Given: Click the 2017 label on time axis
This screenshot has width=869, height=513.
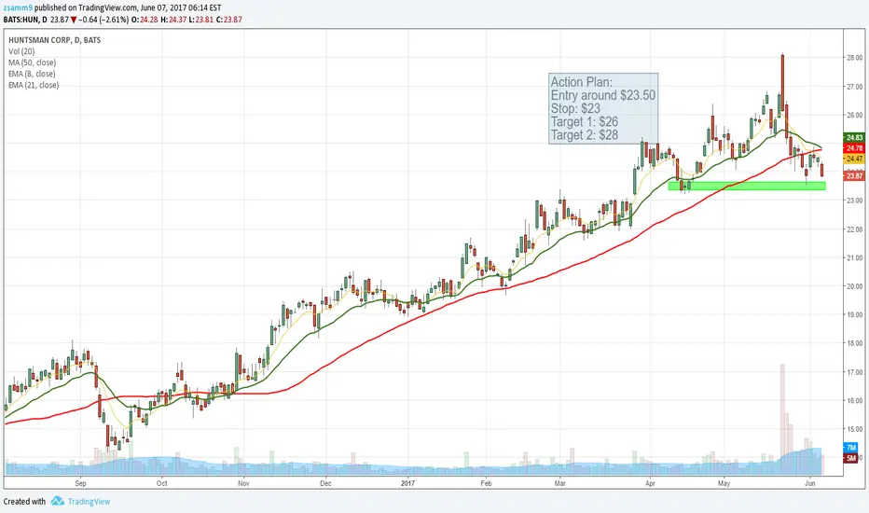Looking at the screenshot, I should pos(407,483).
